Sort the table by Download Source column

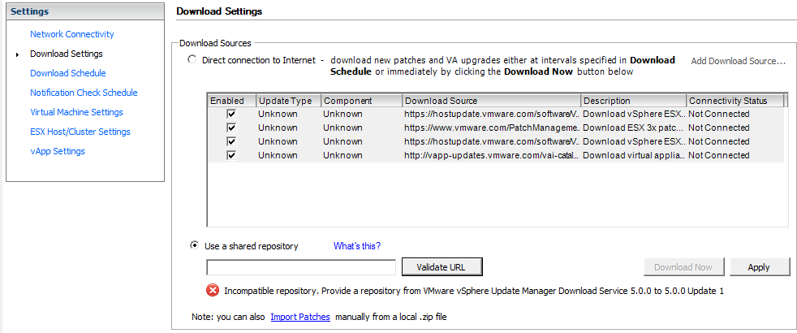point(491,101)
